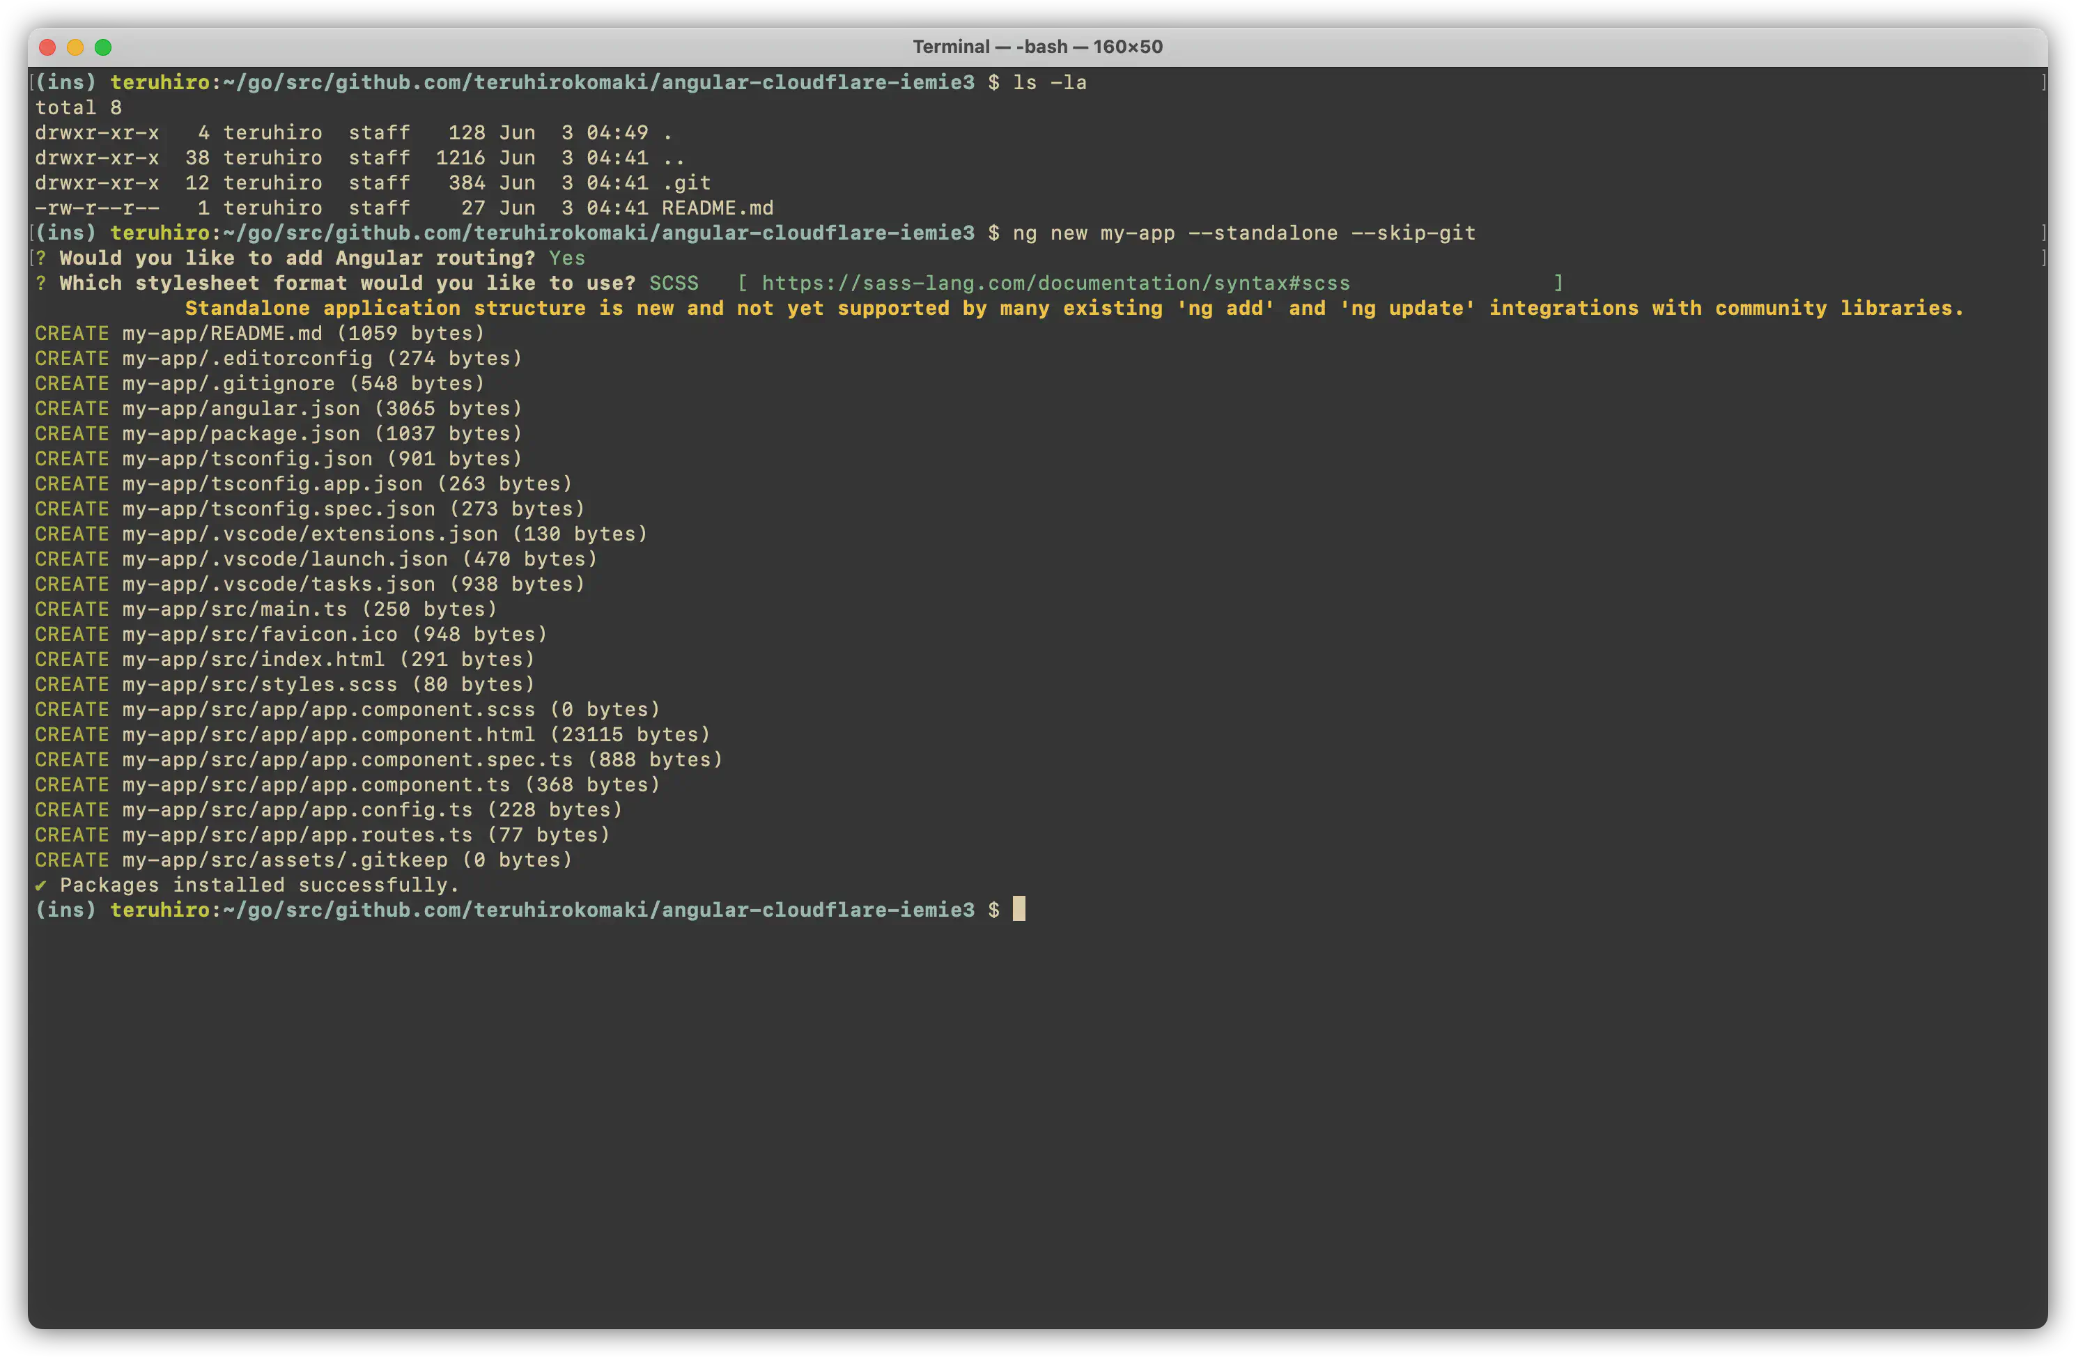Click the 'total 8' output line

[79, 108]
